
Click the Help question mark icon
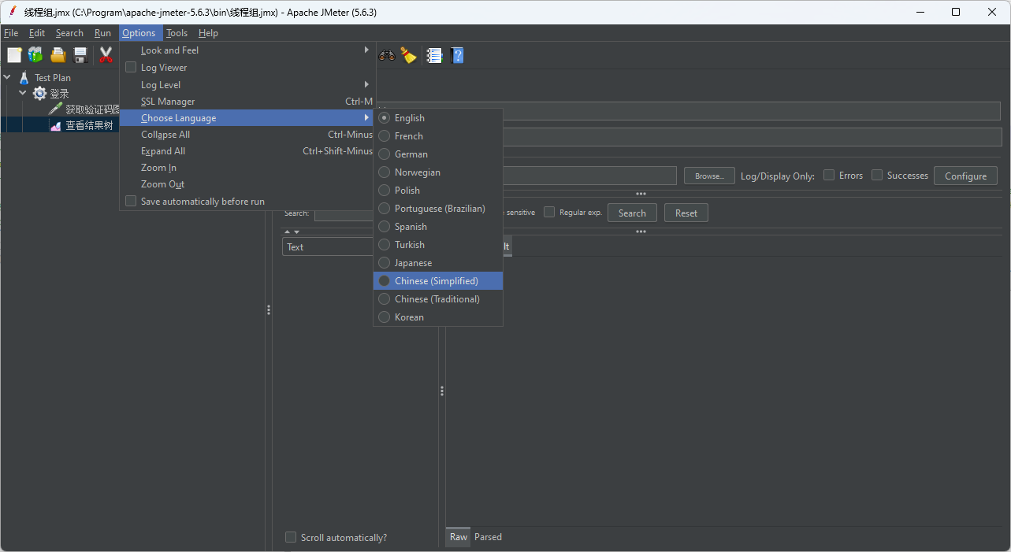coord(457,55)
